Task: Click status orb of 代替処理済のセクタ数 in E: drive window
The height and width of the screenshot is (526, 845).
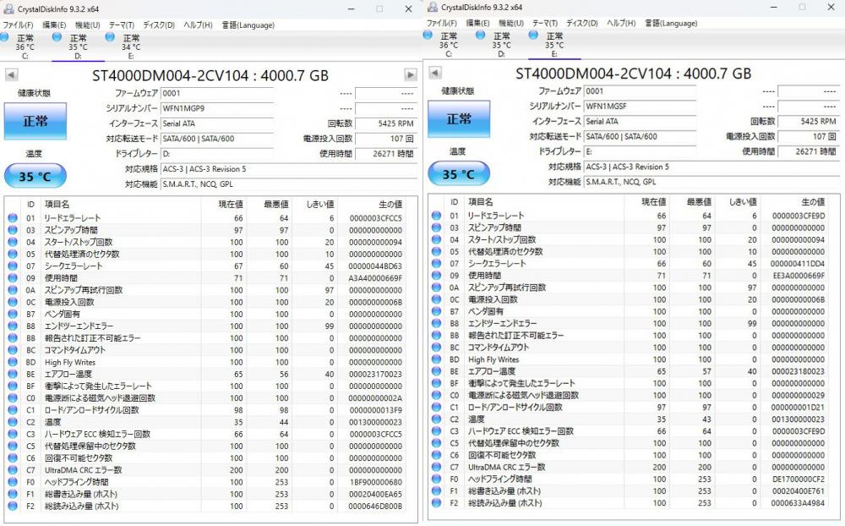Action: tap(436, 251)
